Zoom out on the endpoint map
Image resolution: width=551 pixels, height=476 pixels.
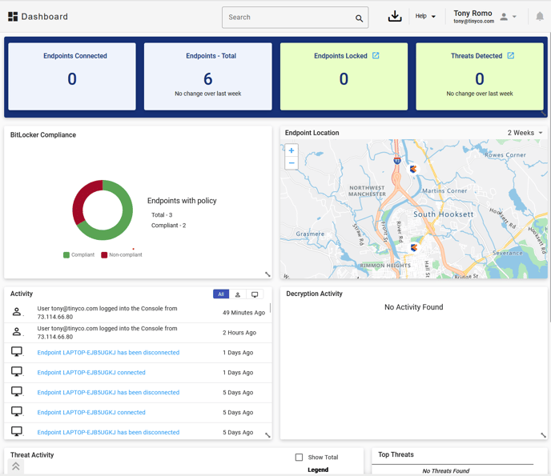tap(292, 163)
